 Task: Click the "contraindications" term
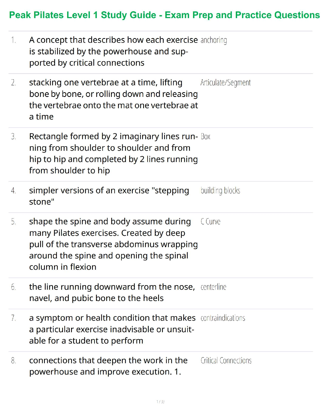223,318
